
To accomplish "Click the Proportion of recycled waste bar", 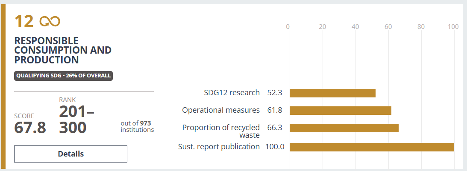I will [344, 128].
